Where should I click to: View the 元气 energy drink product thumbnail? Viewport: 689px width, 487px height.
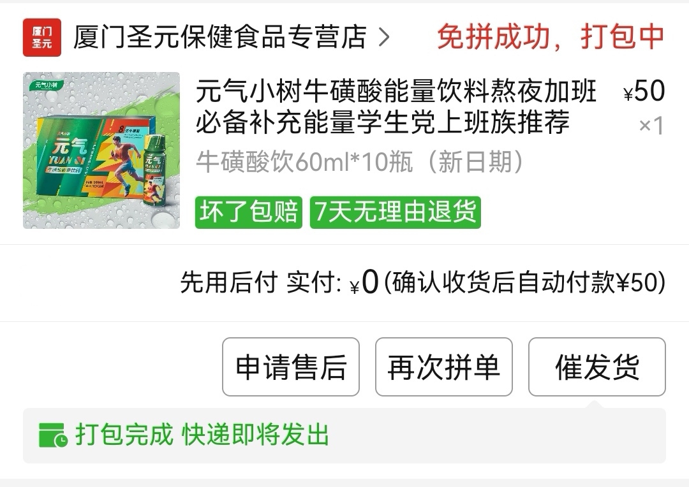[101, 150]
